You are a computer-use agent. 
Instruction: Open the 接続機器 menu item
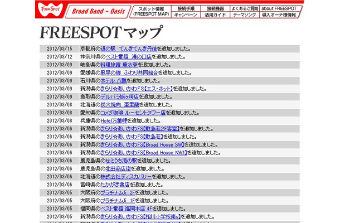pos(215,8)
